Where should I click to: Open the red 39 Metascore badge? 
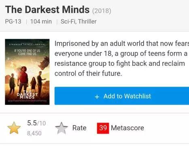point(103,128)
